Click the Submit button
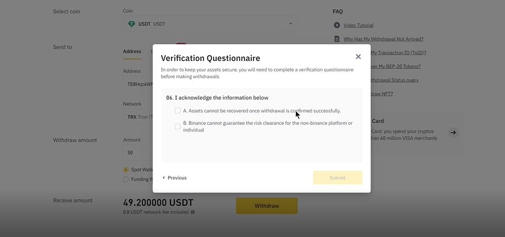 [x=337, y=178]
